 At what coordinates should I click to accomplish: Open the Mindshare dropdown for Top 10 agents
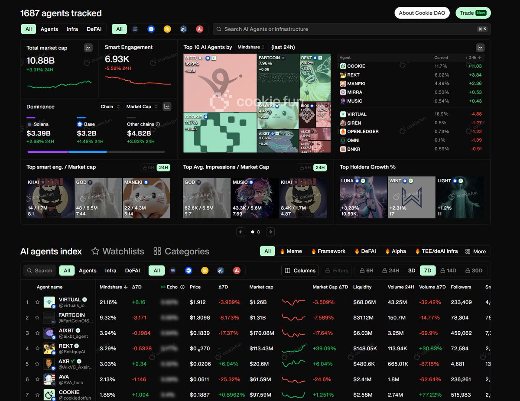pos(252,47)
